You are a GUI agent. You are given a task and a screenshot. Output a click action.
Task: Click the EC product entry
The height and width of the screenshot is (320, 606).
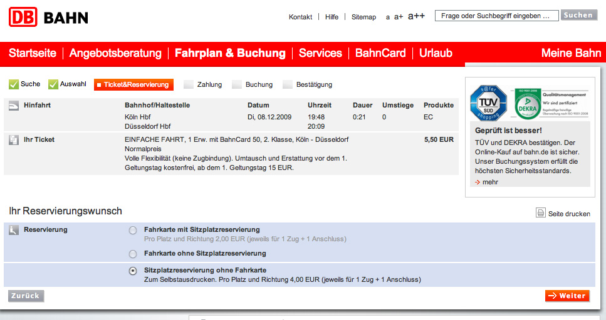point(428,117)
